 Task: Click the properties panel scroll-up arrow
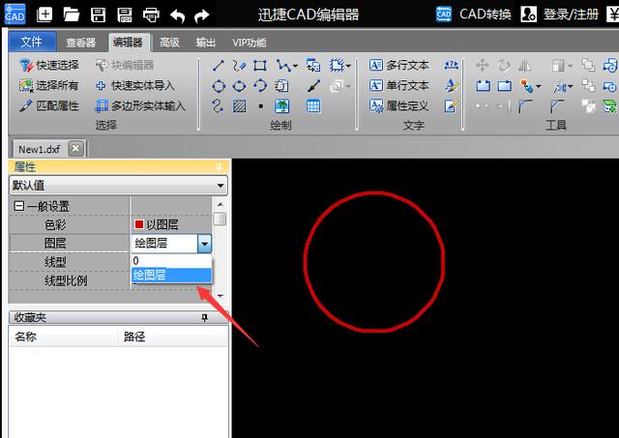pos(221,204)
